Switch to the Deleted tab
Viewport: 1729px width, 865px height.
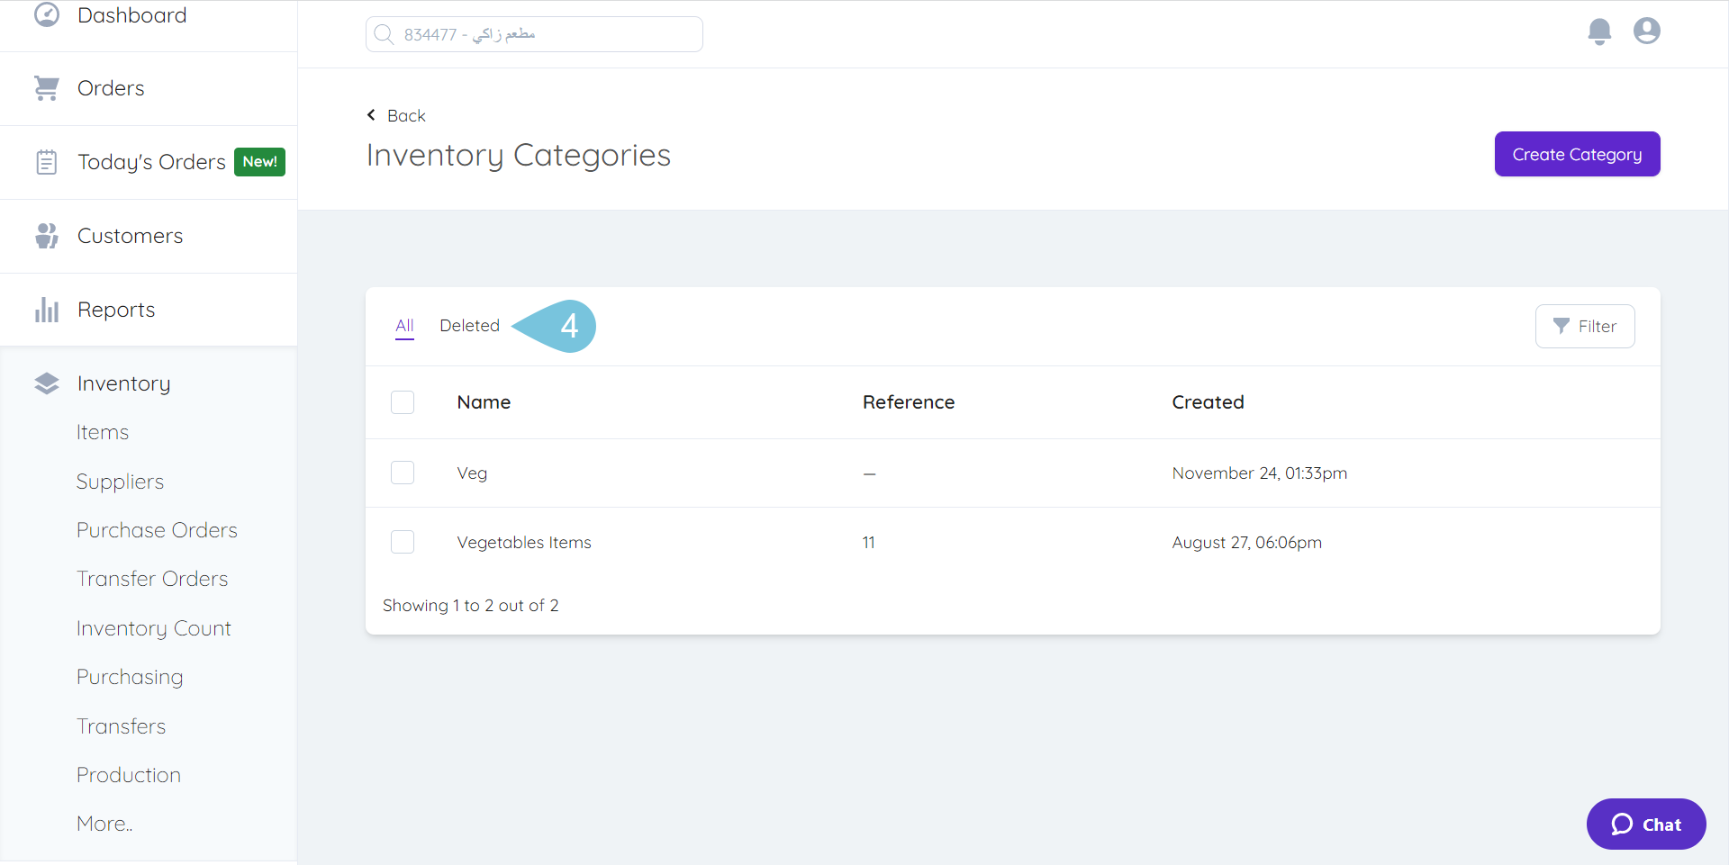click(x=469, y=326)
